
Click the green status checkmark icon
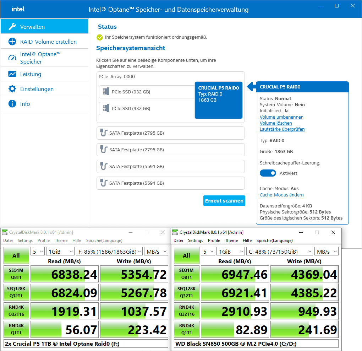tap(100, 37)
